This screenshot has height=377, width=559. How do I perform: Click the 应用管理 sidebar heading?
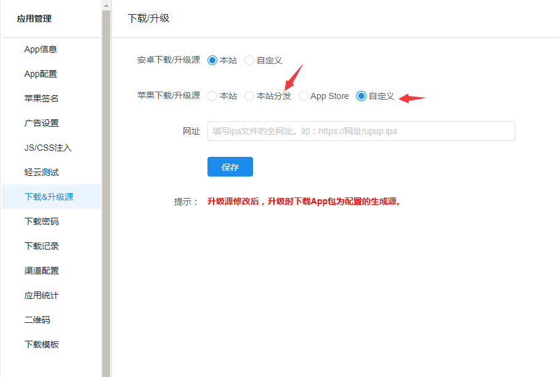pos(34,18)
